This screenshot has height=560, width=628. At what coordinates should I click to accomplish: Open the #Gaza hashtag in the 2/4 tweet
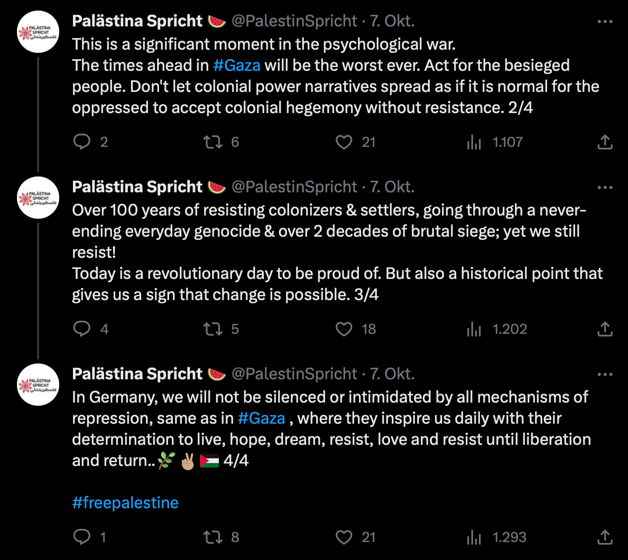coord(237,66)
